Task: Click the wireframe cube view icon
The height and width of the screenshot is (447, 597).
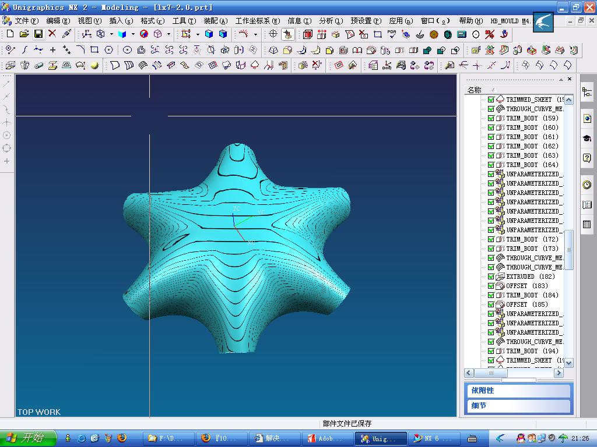Action: click(100, 34)
